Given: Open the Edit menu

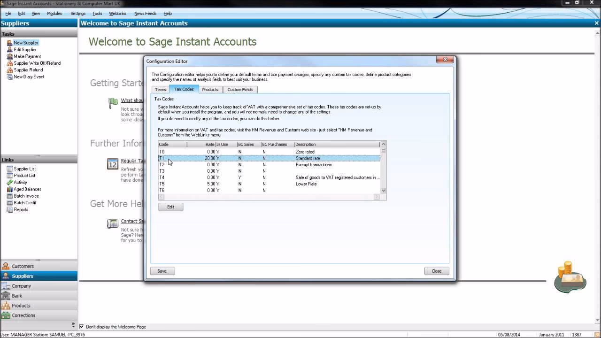Looking at the screenshot, I should [22, 14].
